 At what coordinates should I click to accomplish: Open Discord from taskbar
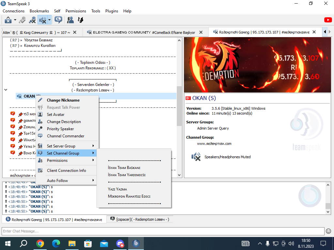pyautogui.click(x=120, y=243)
